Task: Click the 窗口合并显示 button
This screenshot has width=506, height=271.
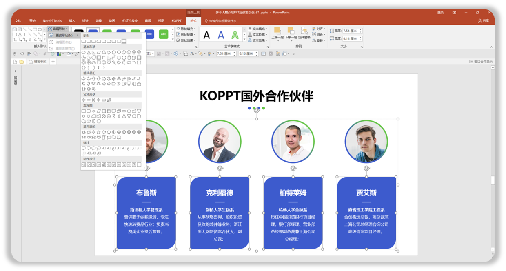Action: (481, 62)
